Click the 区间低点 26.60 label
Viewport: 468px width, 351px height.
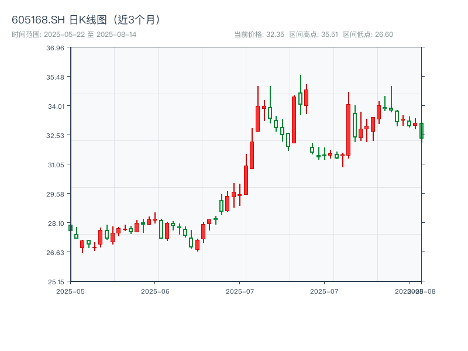point(368,35)
